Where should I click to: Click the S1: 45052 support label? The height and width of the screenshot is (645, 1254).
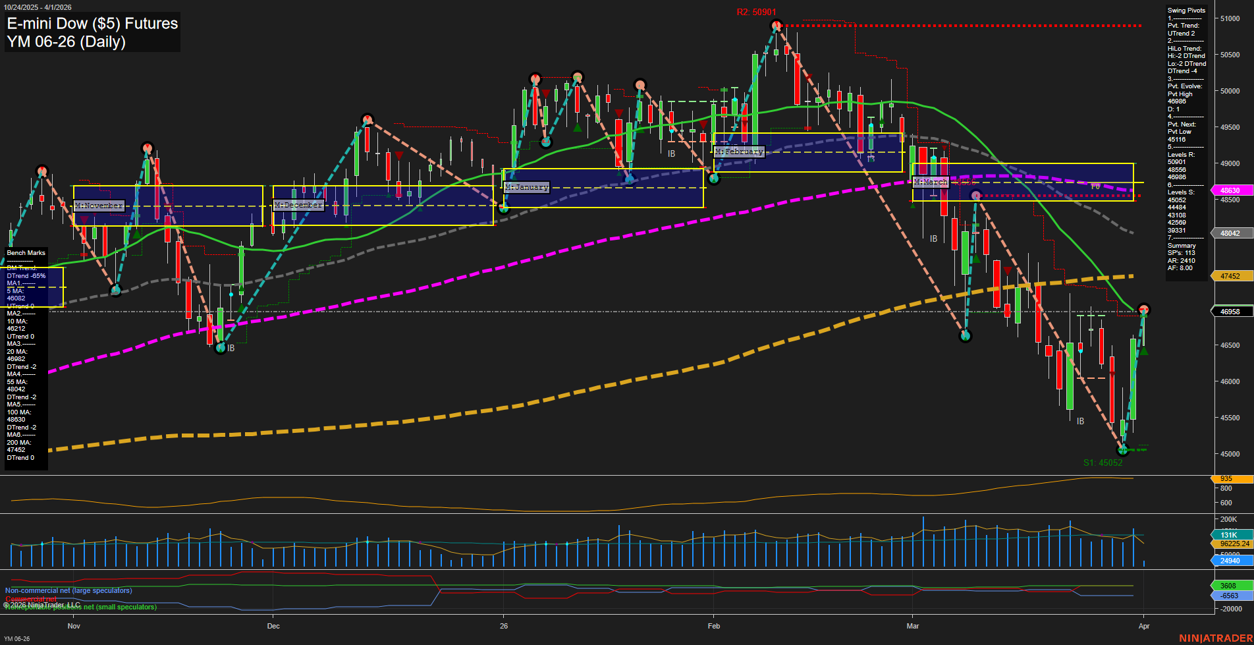click(1103, 463)
